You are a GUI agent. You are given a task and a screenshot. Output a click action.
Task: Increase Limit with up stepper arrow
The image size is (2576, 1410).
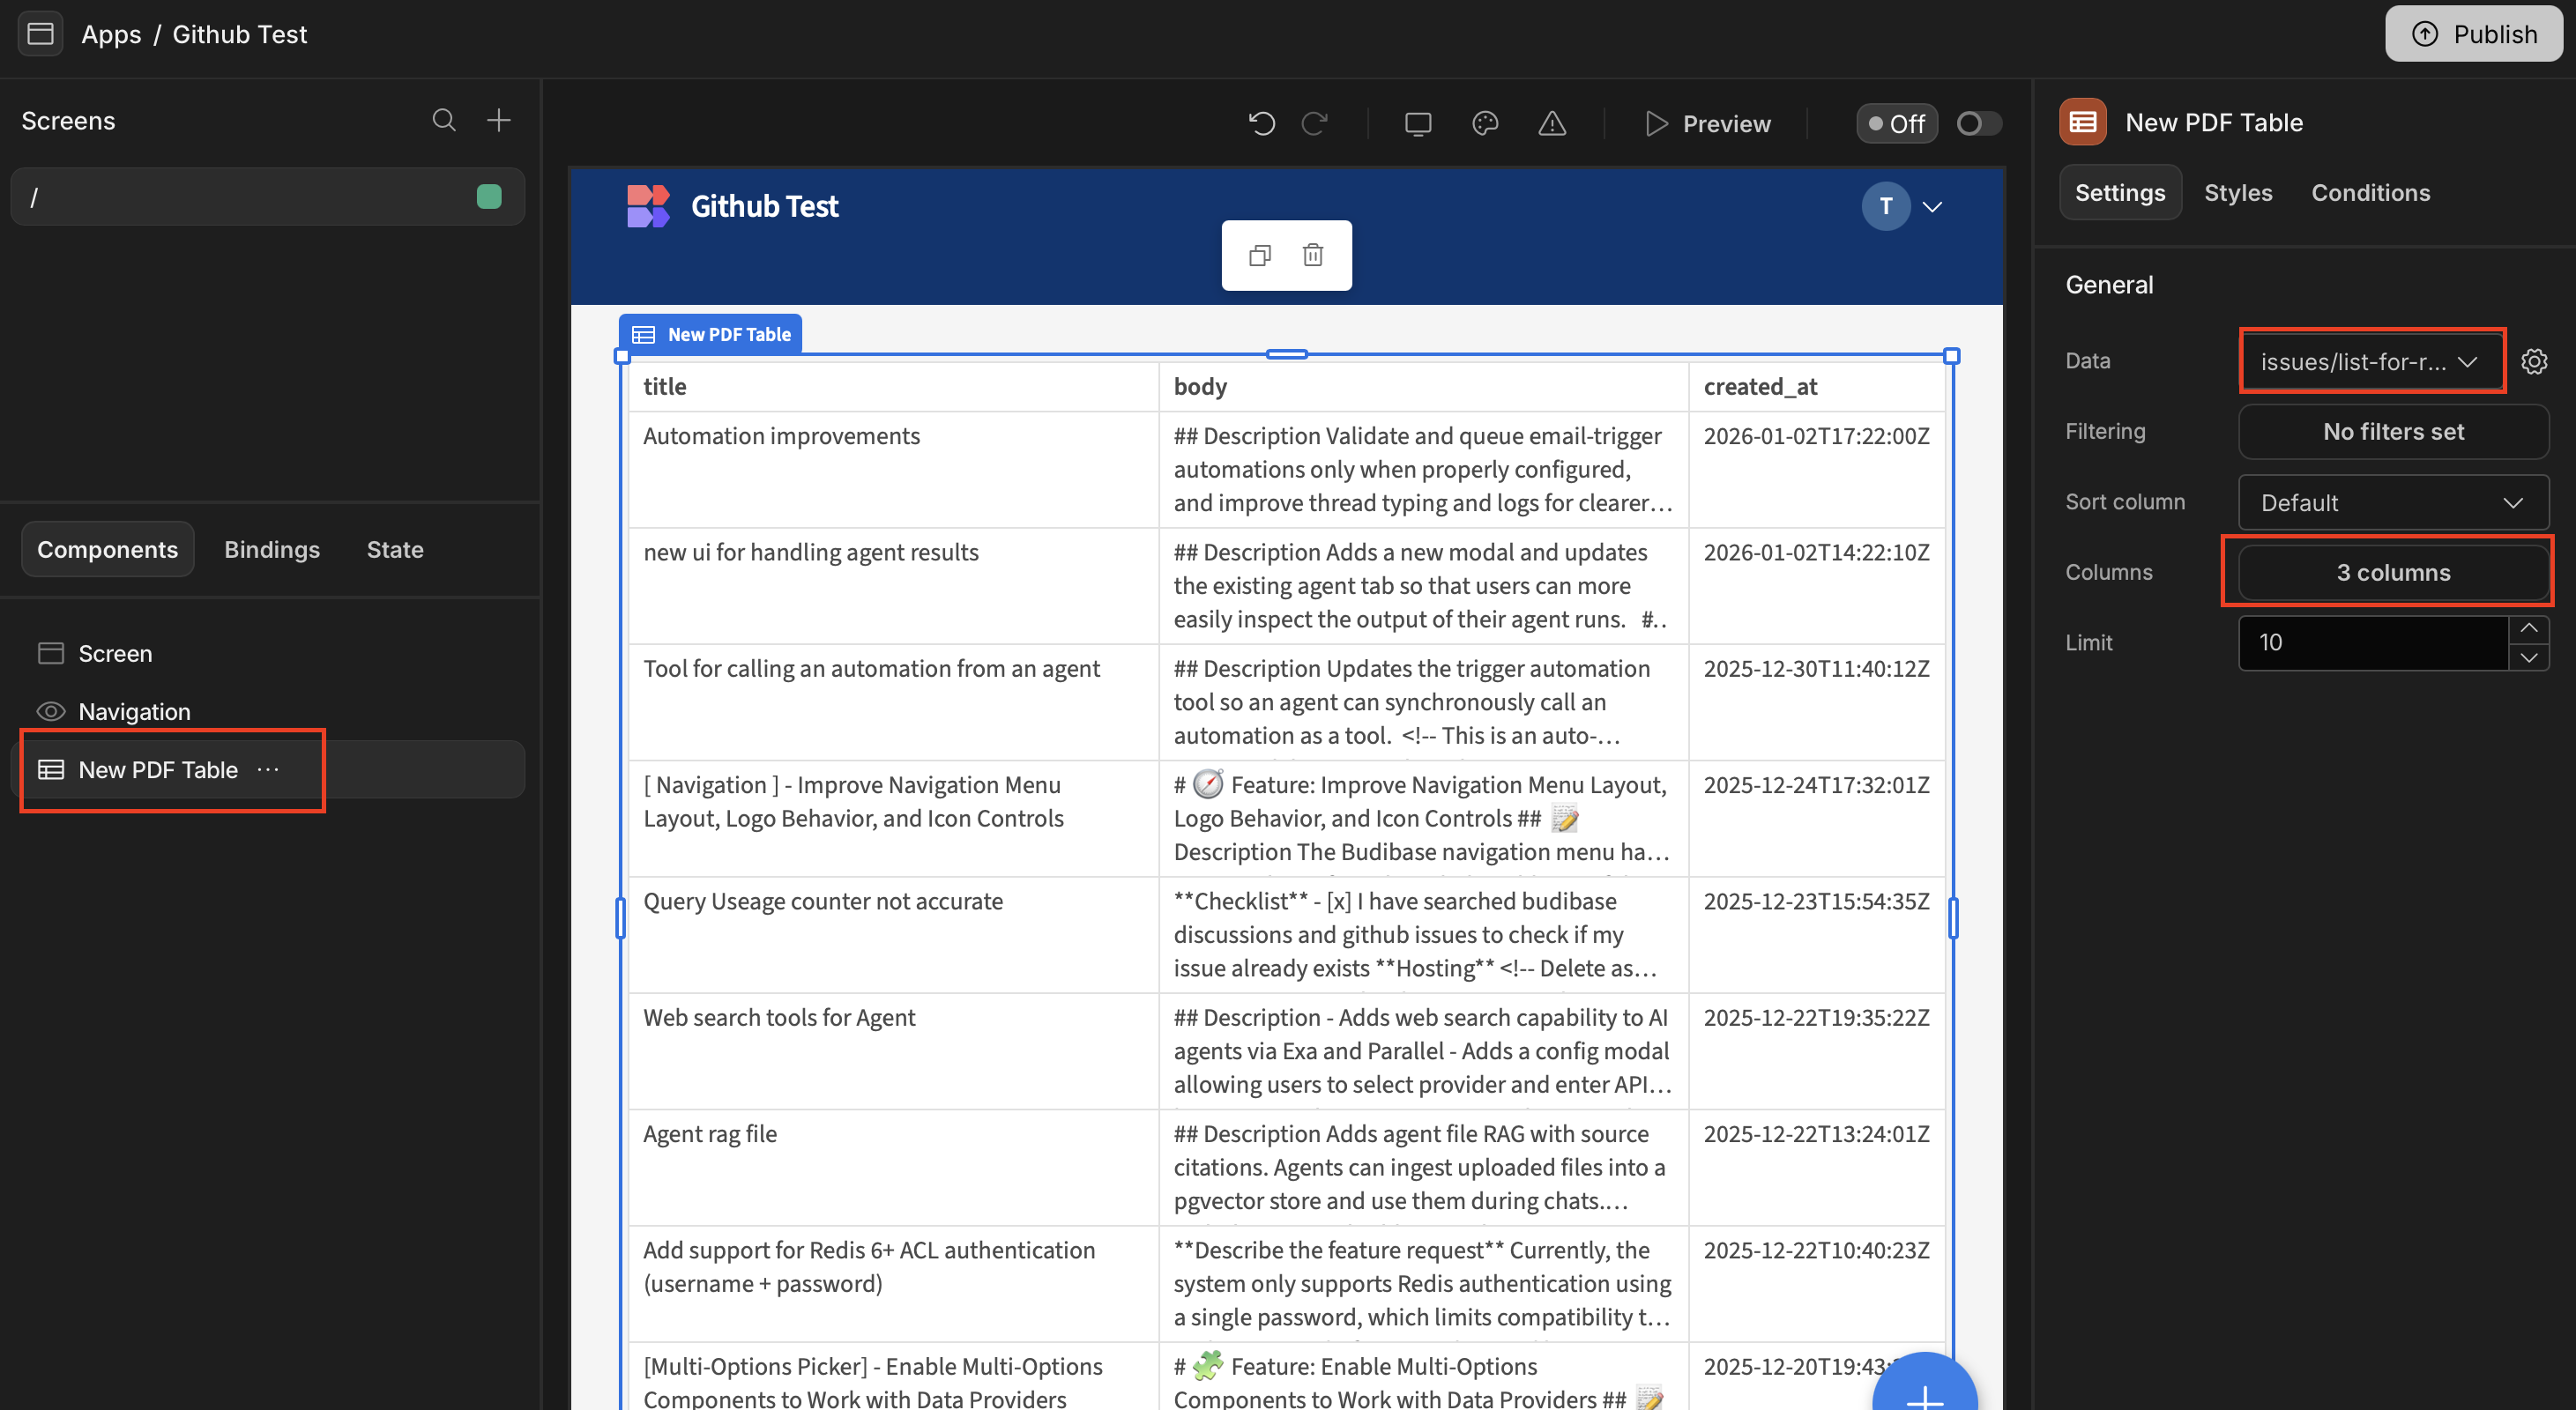[2528, 628]
